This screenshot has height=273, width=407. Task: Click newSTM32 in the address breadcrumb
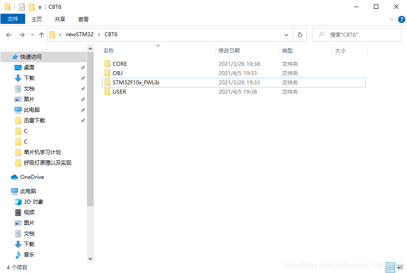79,34
